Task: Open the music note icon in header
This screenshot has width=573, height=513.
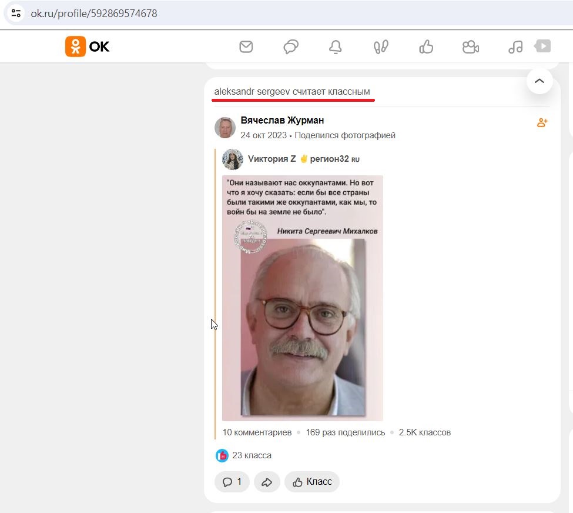Action: 515,47
